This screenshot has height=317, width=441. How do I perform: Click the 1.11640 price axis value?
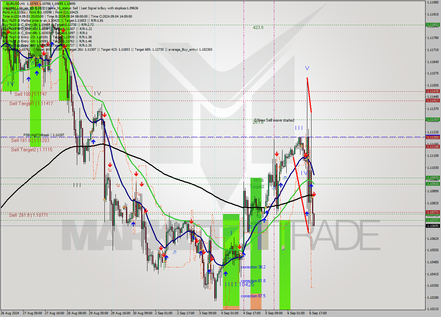[433, 62]
